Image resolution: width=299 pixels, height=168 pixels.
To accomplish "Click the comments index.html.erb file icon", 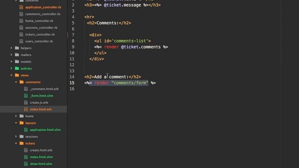I will click(x=26, y=109).
